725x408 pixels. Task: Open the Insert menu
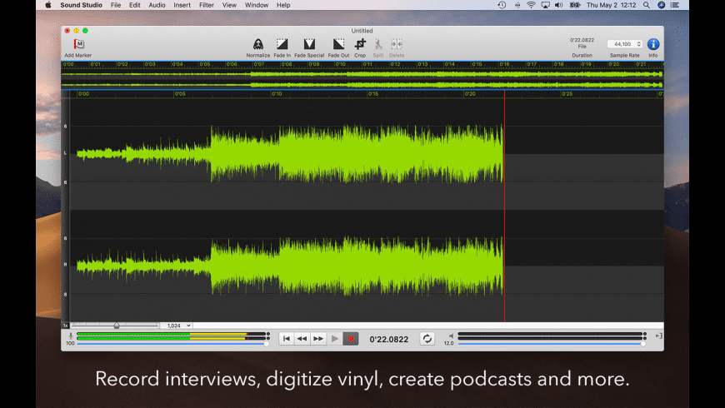[x=182, y=5]
